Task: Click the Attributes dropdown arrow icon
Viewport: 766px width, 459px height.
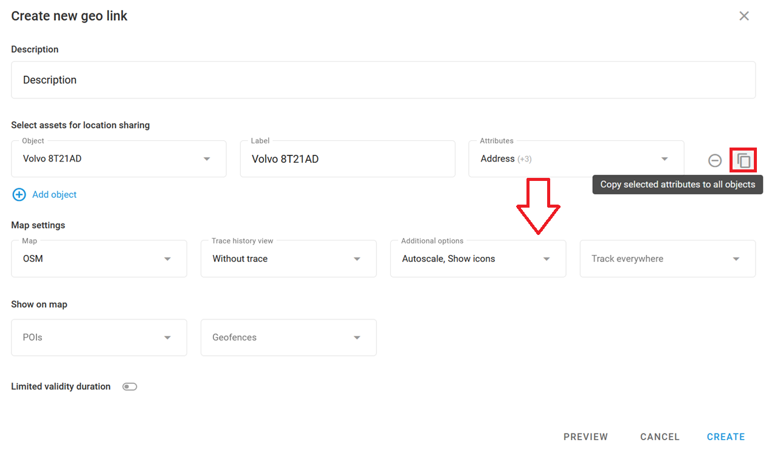Action: (664, 159)
